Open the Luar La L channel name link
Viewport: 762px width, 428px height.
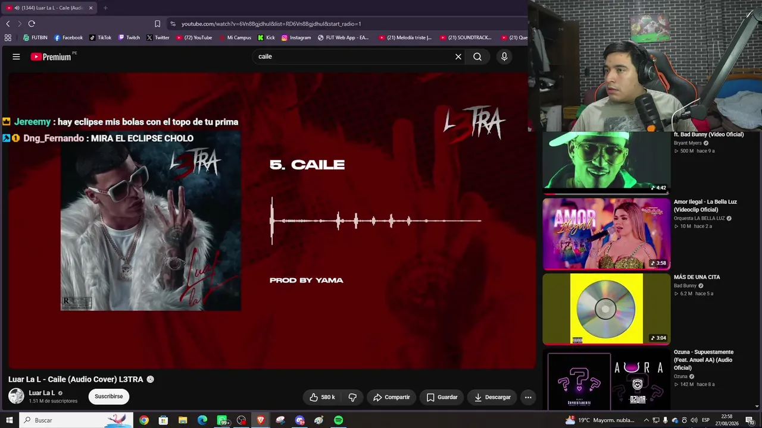[x=42, y=393]
